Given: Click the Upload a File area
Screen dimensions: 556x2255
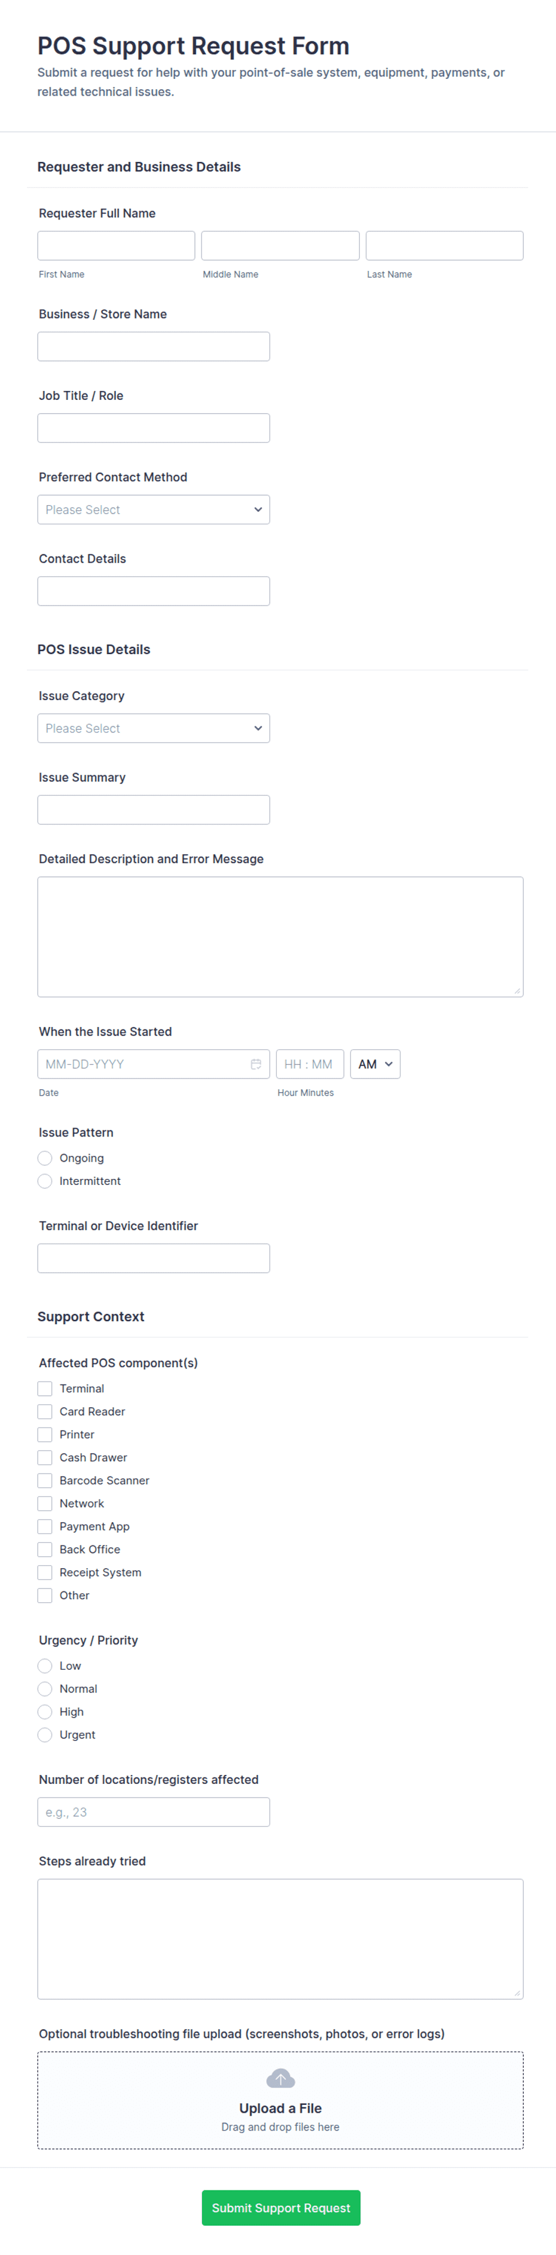Looking at the screenshot, I should (x=280, y=2100).
